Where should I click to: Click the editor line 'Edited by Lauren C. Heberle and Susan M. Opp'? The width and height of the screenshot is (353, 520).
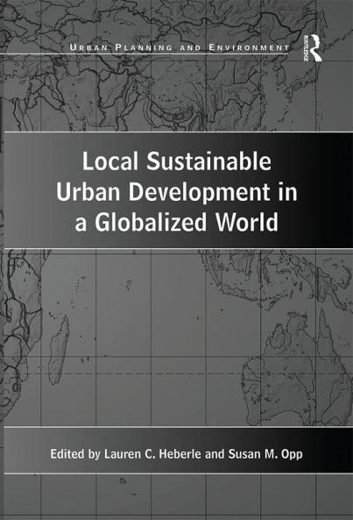[177, 453]
